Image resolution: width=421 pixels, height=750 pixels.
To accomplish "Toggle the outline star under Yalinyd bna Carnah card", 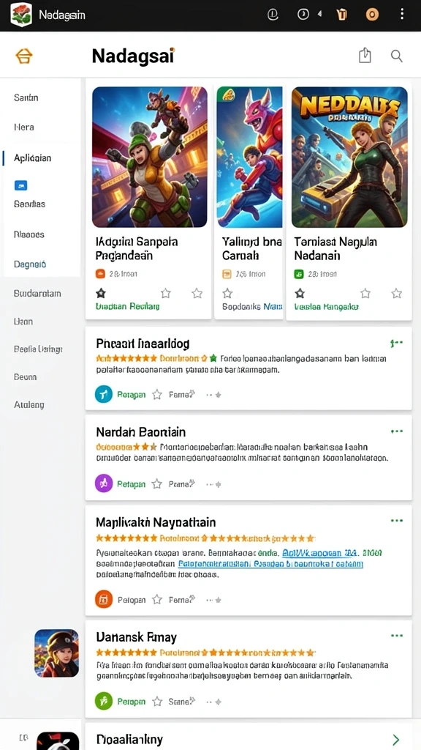I will 228,293.
